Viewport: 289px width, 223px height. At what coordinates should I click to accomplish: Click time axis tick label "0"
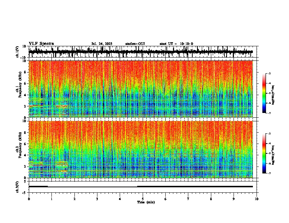[29, 199]
